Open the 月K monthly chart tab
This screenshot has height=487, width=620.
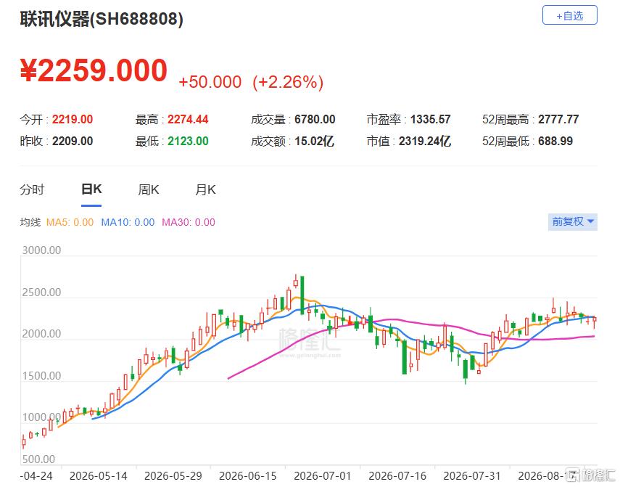(205, 189)
